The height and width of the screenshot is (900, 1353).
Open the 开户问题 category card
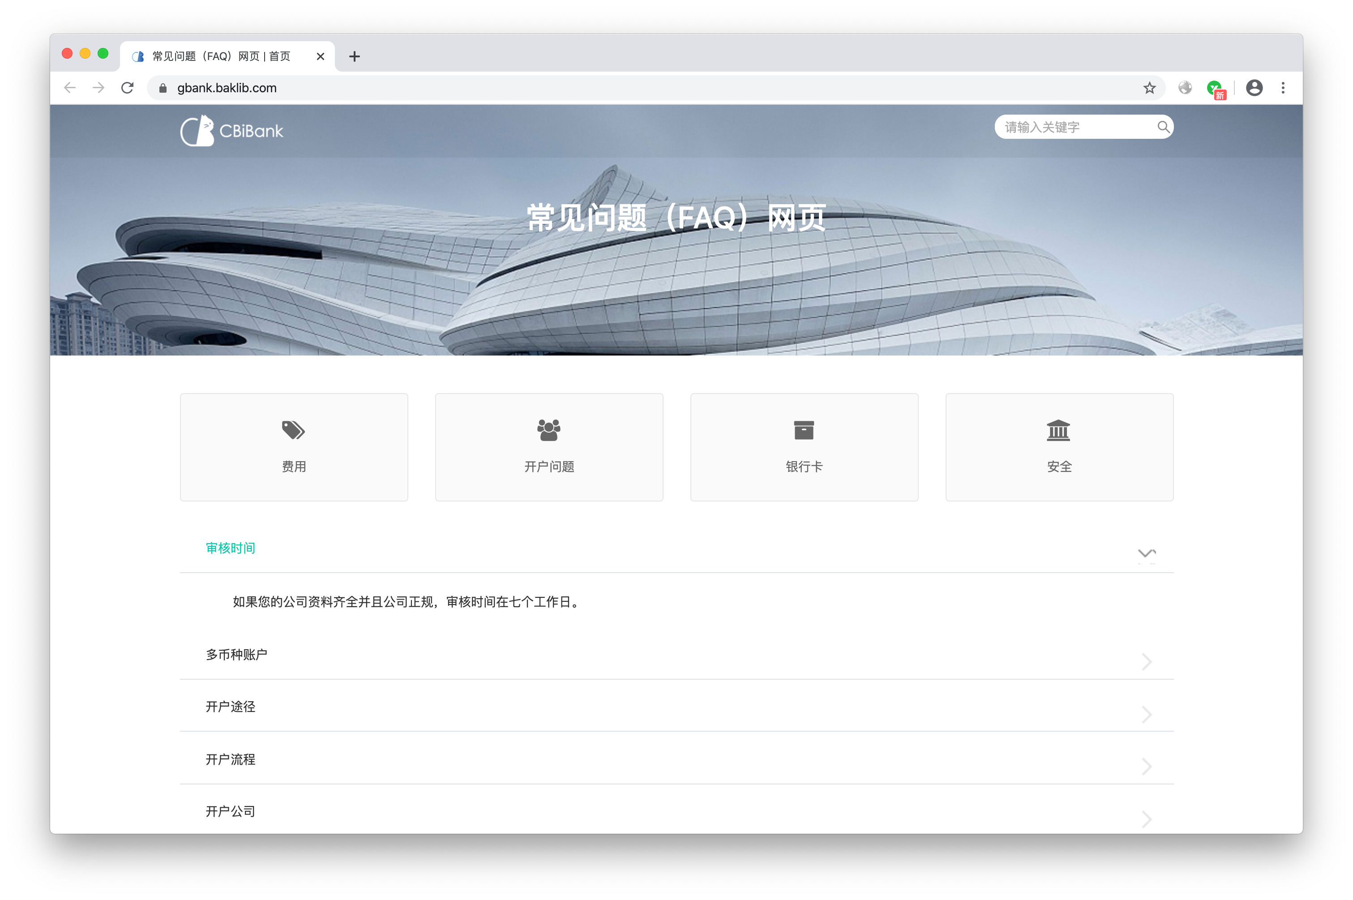[x=549, y=447]
